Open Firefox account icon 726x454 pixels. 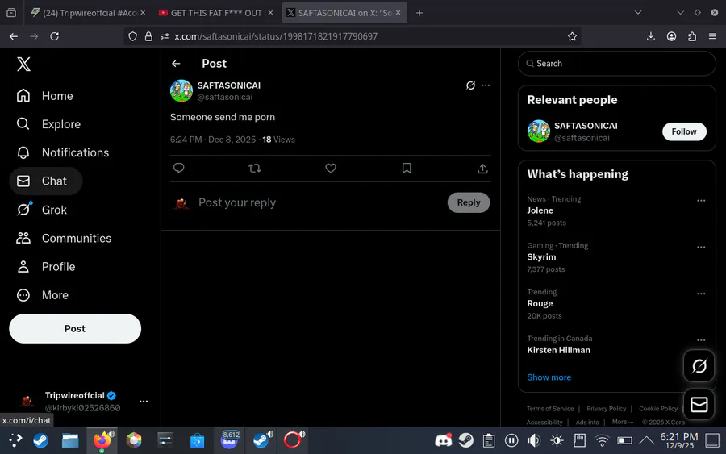671,36
